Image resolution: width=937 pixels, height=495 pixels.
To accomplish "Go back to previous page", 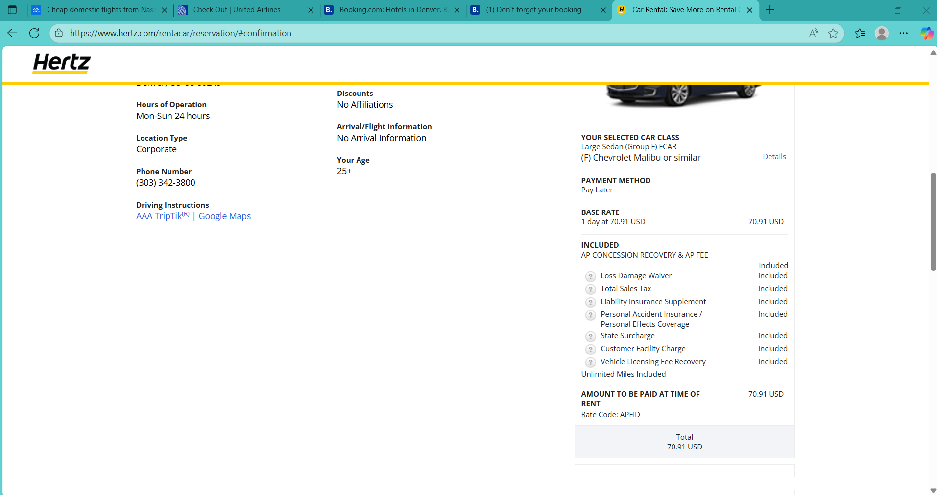I will point(12,33).
